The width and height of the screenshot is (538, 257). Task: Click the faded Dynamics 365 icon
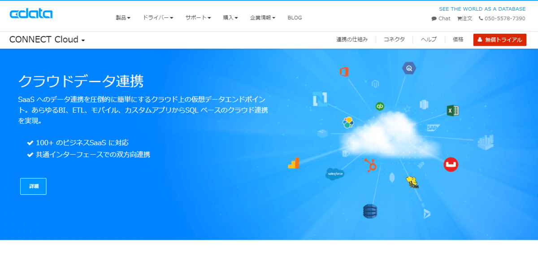[x=426, y=214]
